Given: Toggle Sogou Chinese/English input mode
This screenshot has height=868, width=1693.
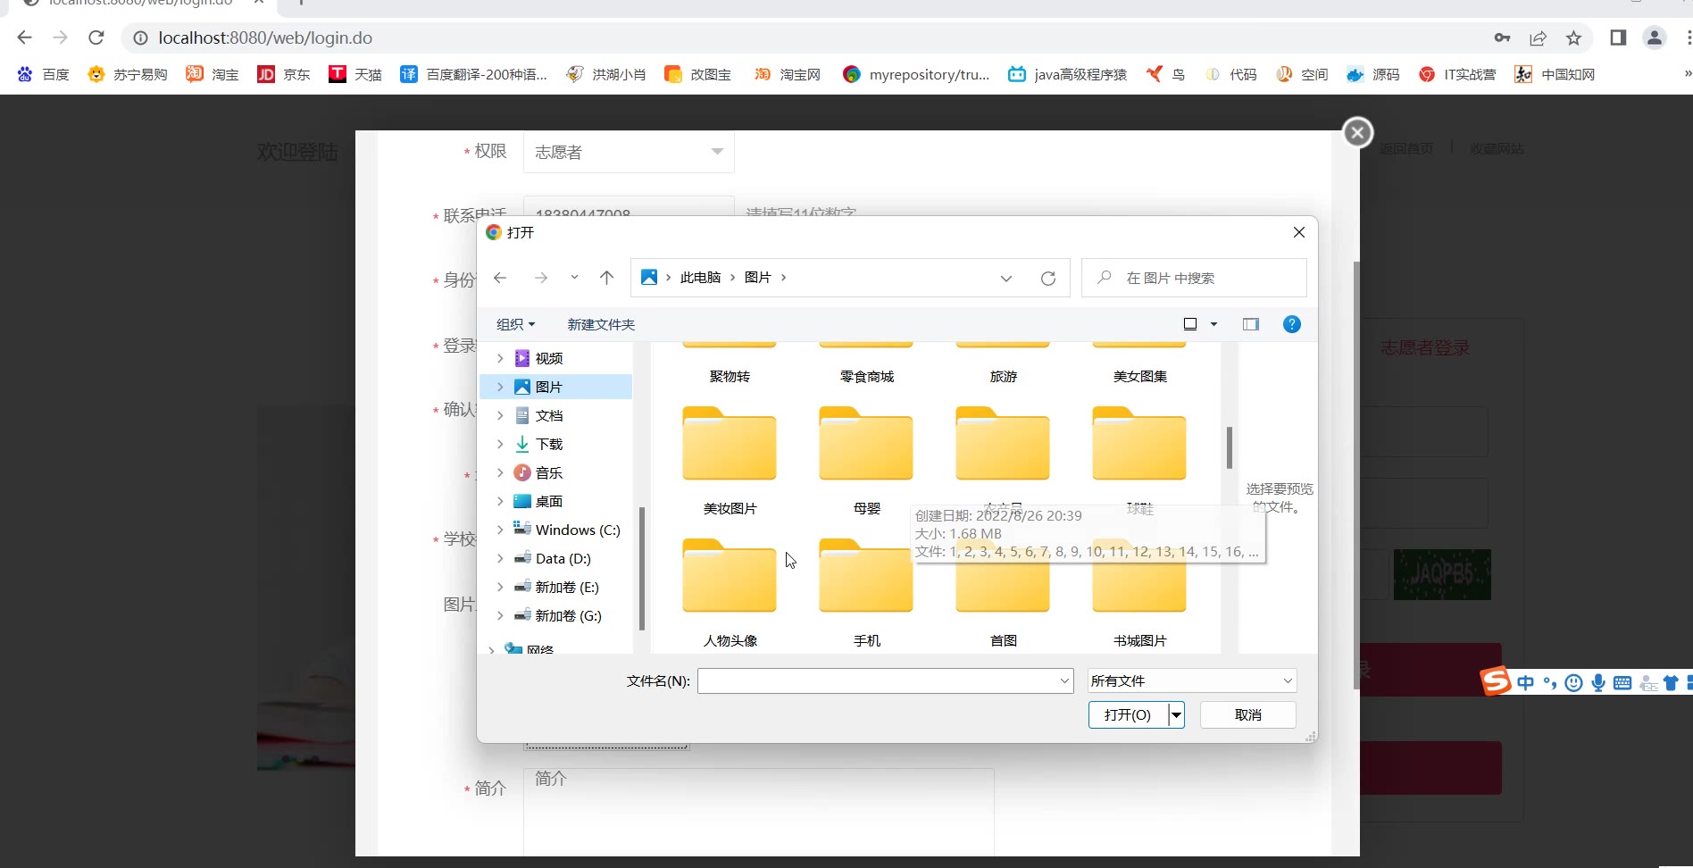Looking at the screenshot, I should coord(1525,683).
